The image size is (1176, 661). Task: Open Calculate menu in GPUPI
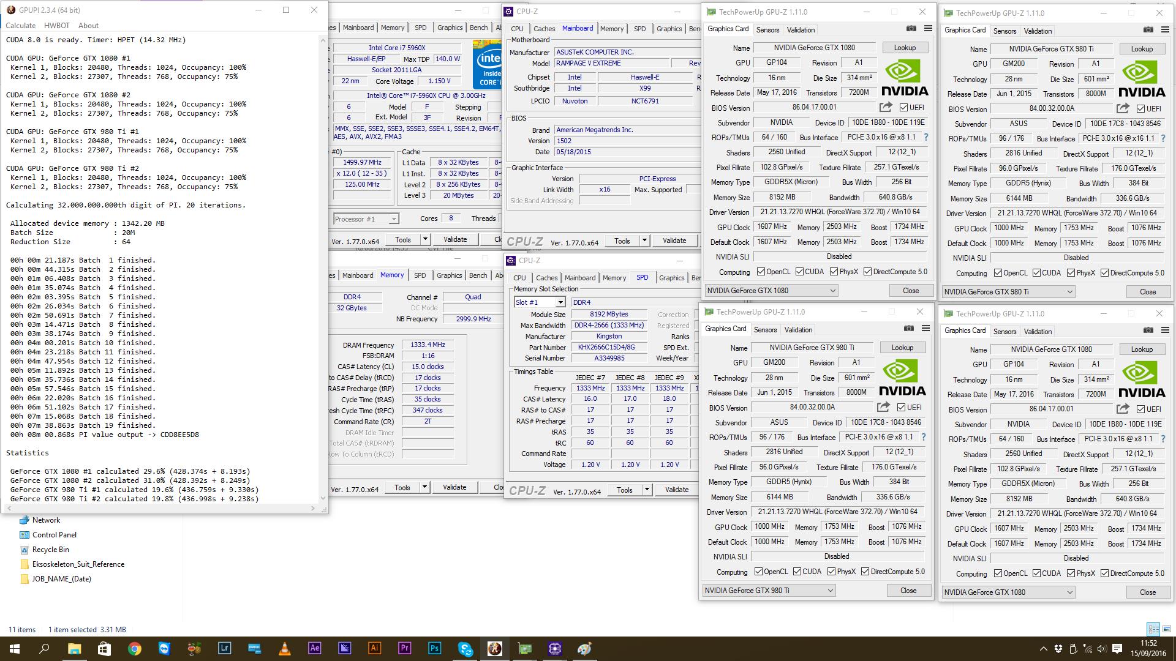tap(20, 26)
